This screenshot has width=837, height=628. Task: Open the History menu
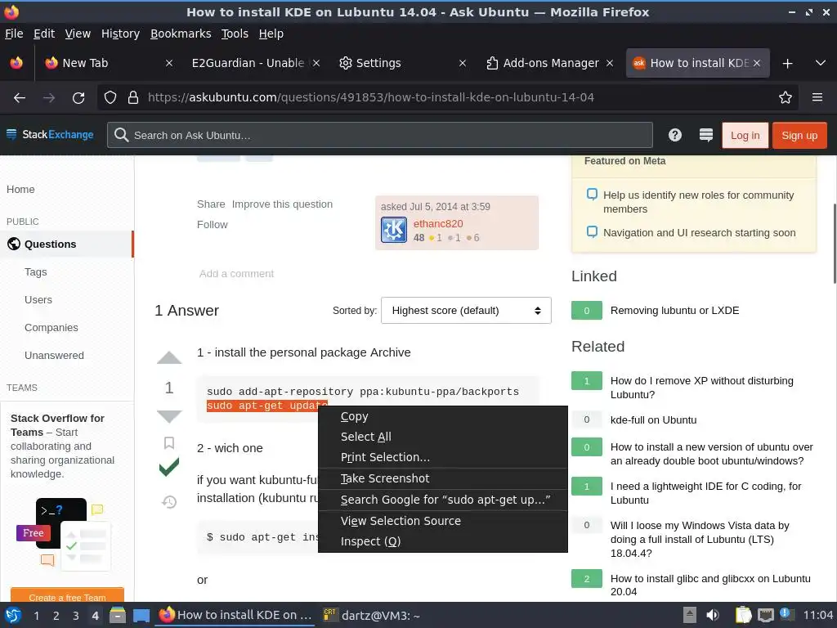pos(120,34)
